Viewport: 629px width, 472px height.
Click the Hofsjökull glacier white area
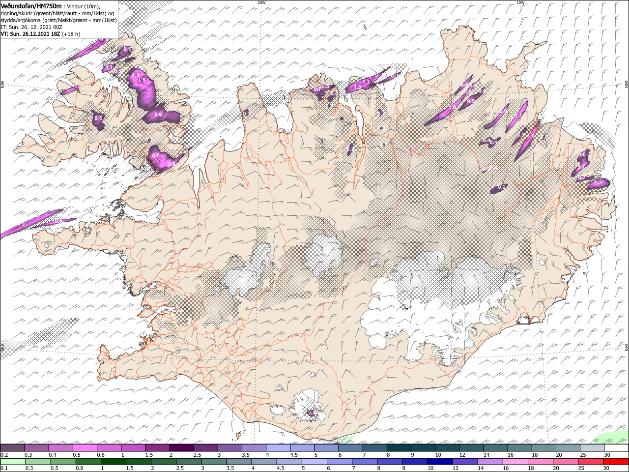323,254
